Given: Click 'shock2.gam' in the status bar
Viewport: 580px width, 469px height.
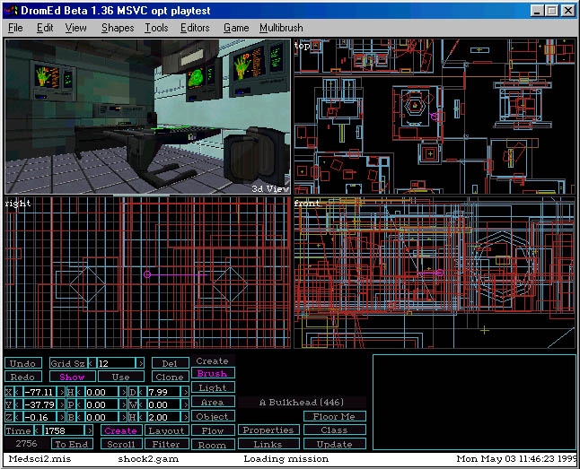Looking at the screenshot, I should pos(148,458).
